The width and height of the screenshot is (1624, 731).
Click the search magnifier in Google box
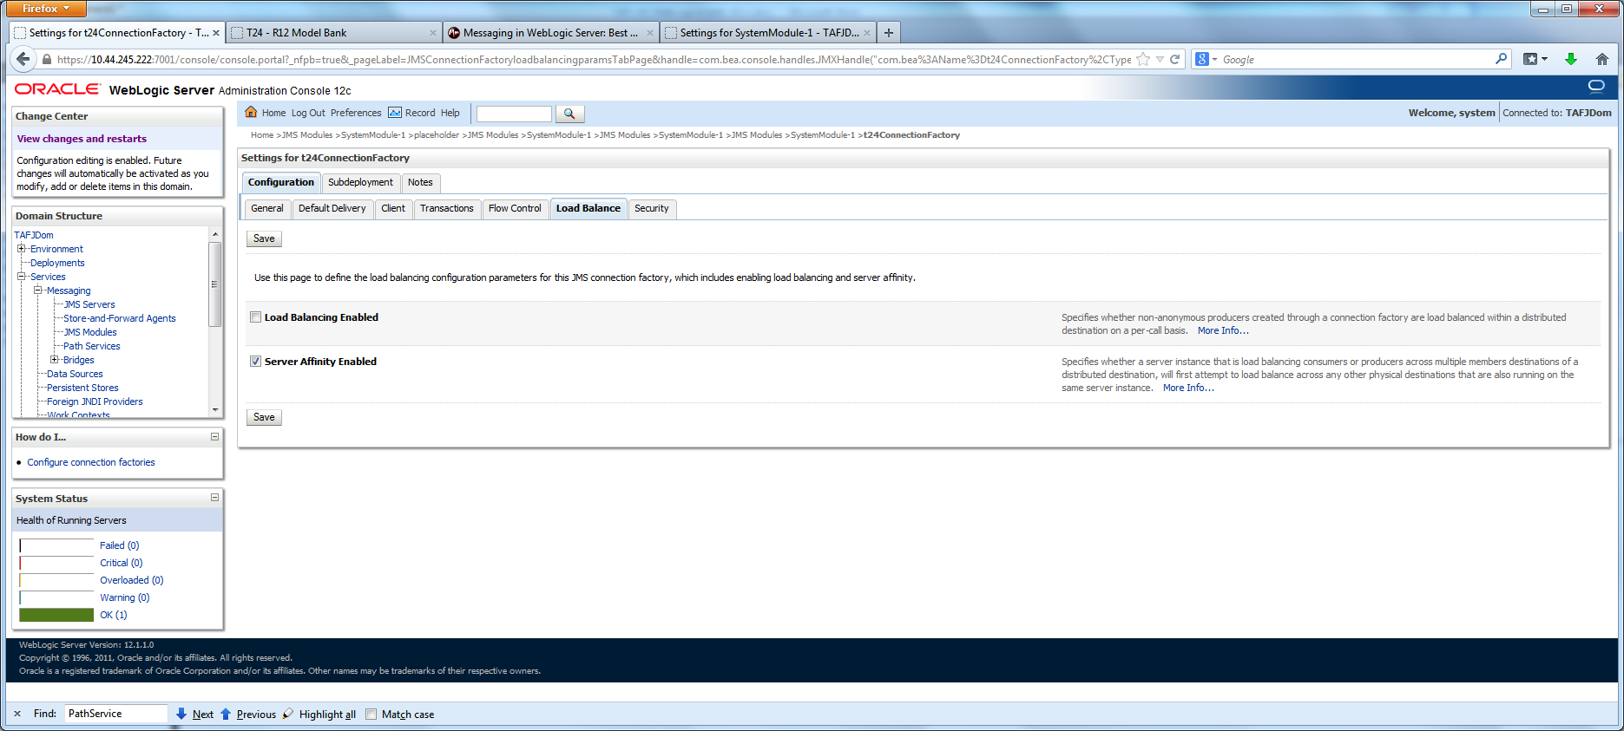1501,59
